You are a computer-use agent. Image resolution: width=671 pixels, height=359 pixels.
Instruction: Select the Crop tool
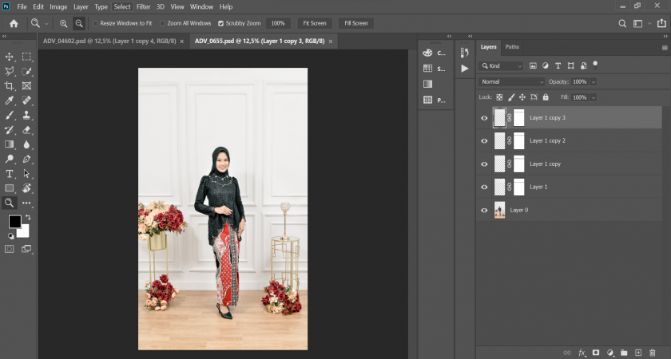pyautogui.click(x=10, y=86)
